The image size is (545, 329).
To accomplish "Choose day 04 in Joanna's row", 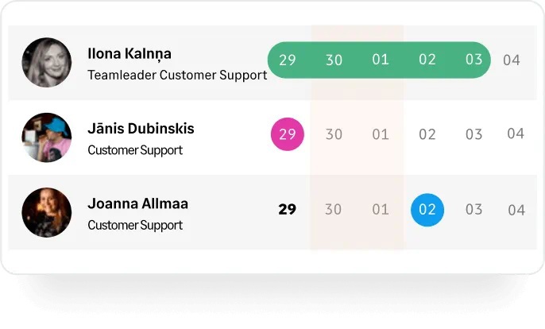I will (516, 210).
